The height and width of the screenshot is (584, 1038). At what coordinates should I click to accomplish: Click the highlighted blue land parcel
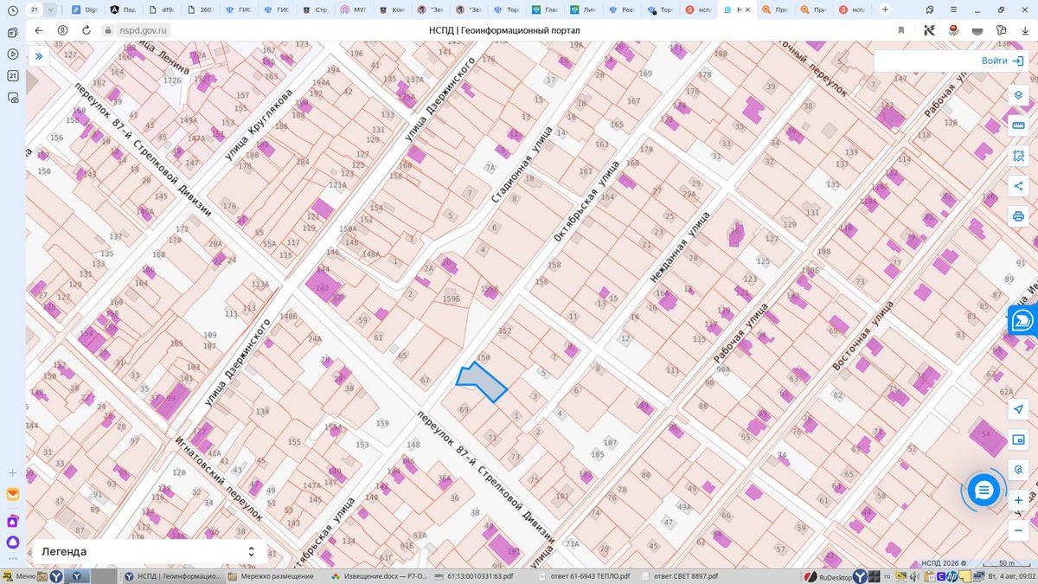(482, 382)
